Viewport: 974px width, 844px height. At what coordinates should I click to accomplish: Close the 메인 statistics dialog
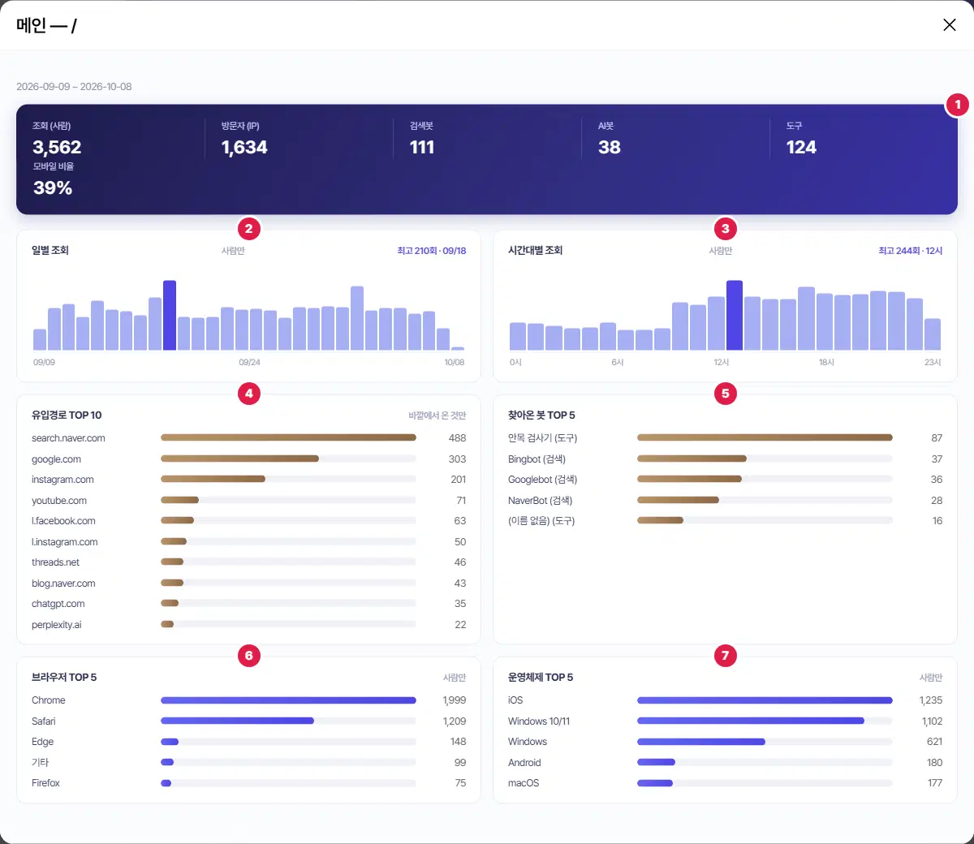(x=949, y=24)
